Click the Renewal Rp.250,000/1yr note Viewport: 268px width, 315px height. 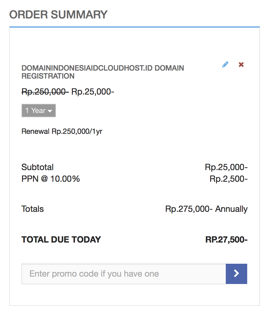click(x=62, y=132)
